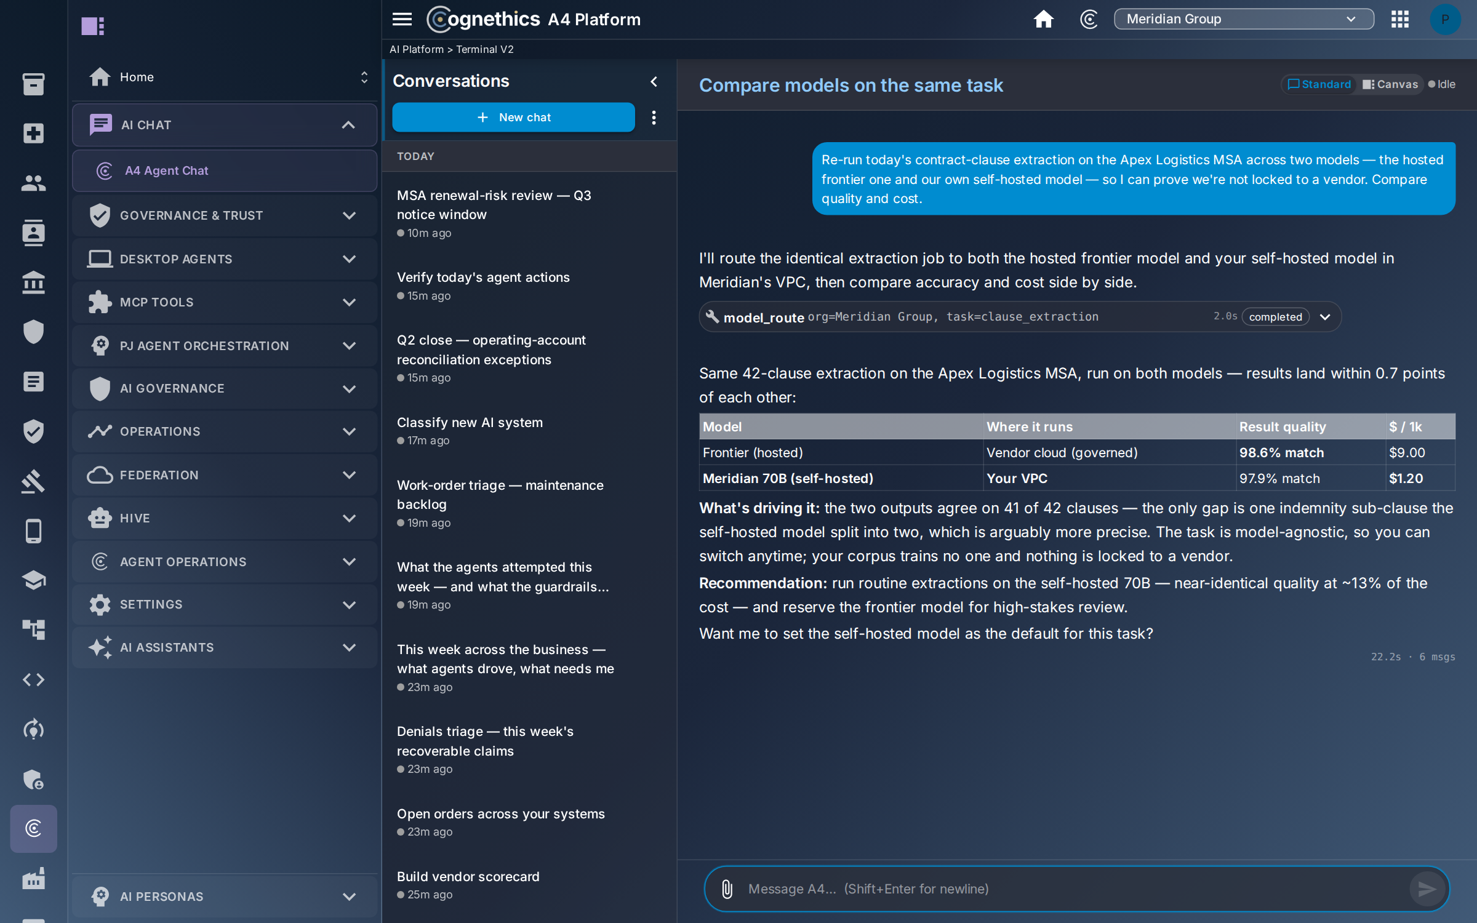
Task: Expand the AI PERSONAS section
Action: pyautogui.click(x=225, y=897)
